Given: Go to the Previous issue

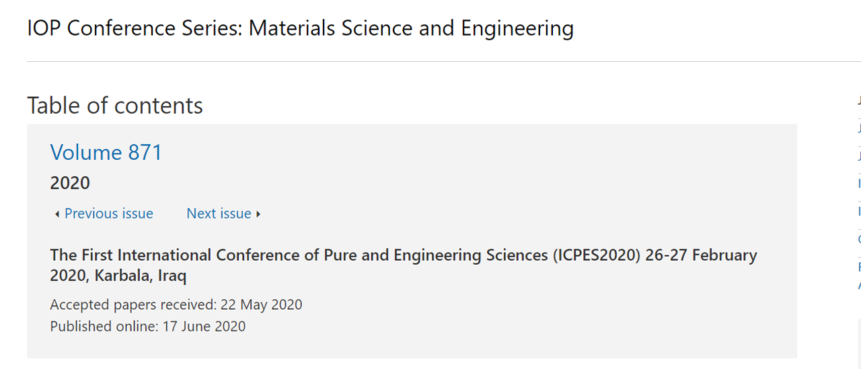Looking at the screenshot, I should click(108, 214).
